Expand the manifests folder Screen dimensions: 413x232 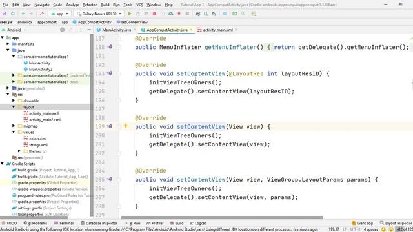point(8,44)
